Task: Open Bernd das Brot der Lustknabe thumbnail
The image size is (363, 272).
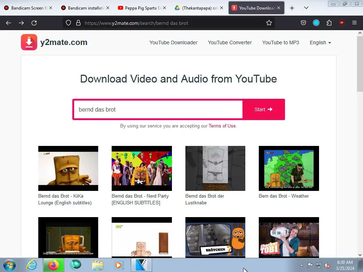Action: pyautogui.click(x=215, y=168)
